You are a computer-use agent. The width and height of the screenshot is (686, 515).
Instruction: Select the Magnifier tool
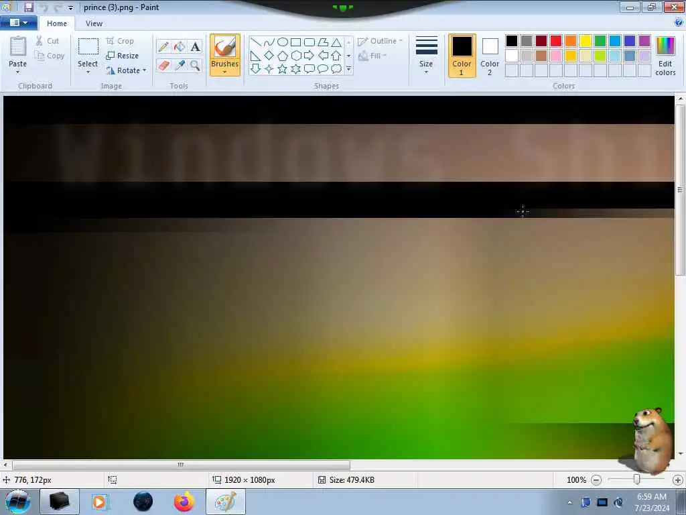point(195,66)
